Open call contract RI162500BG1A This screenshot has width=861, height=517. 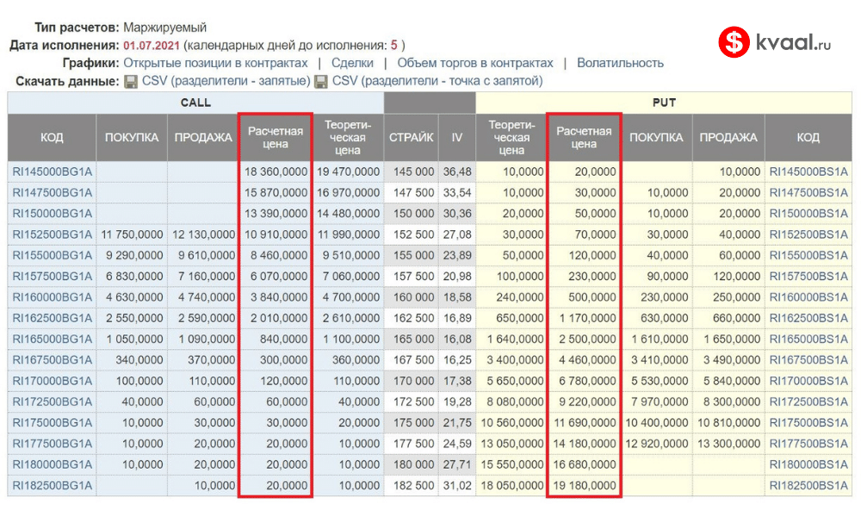tap(53, 318)
